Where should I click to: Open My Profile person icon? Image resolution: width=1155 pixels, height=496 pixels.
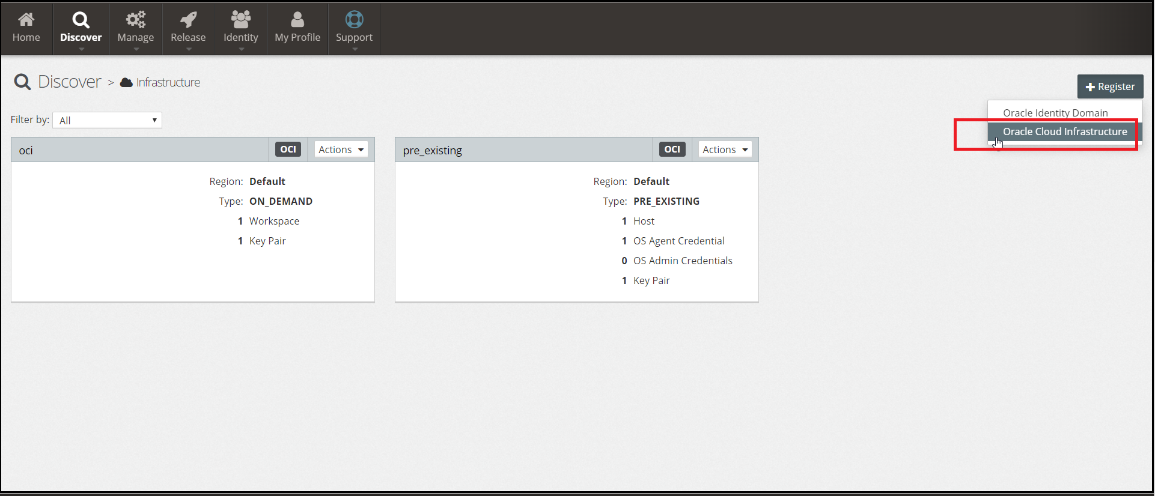[x=297, y=20]
